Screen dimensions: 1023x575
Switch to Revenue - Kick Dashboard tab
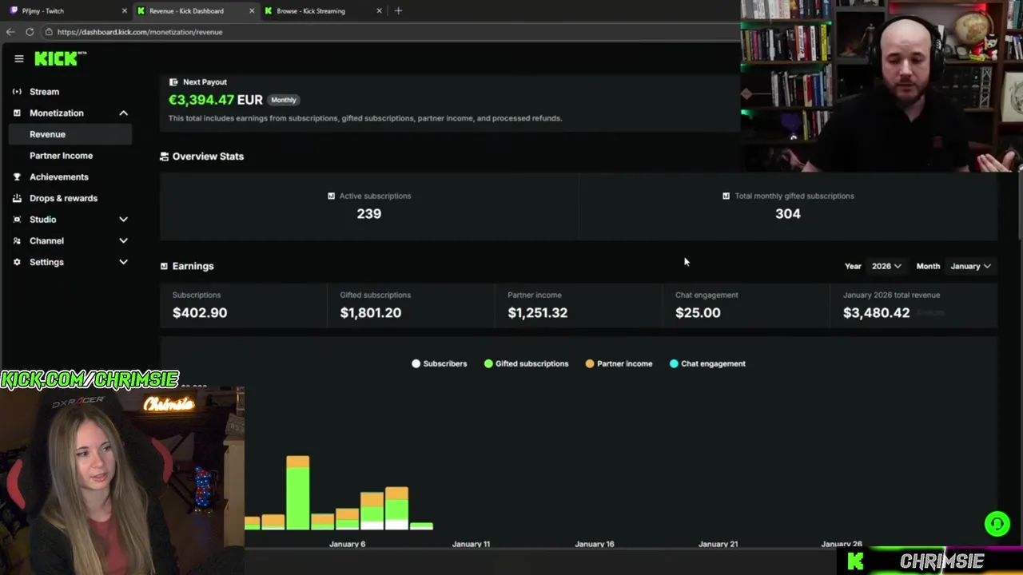point(195,11)
